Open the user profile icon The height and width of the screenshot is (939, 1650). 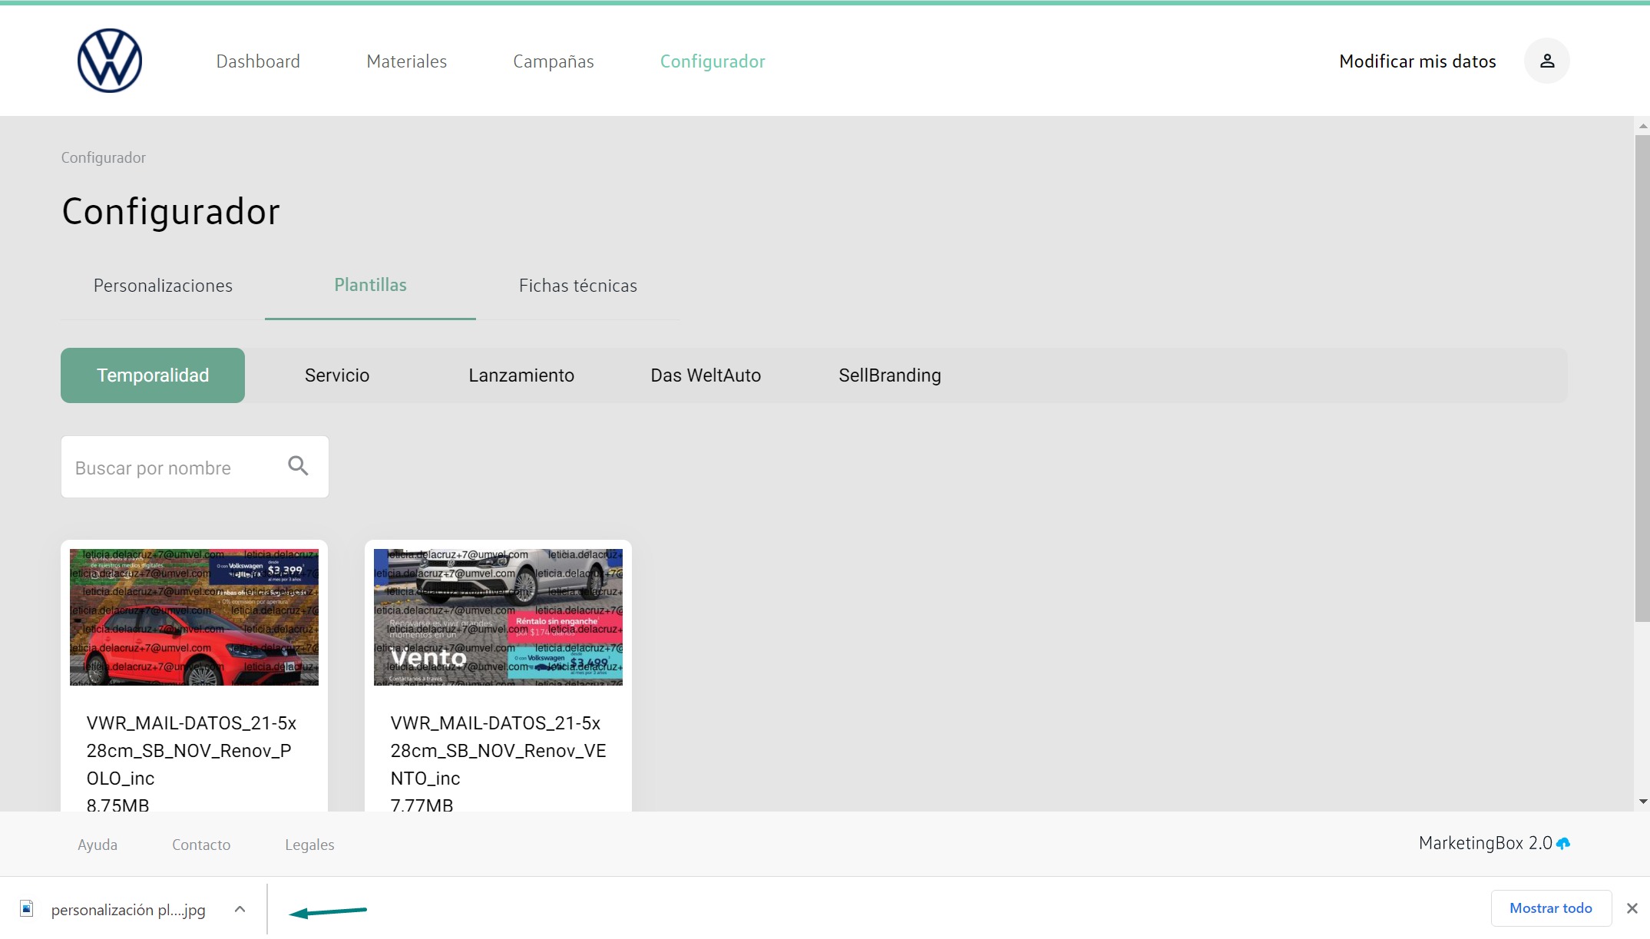click(x=1546, y=61)
